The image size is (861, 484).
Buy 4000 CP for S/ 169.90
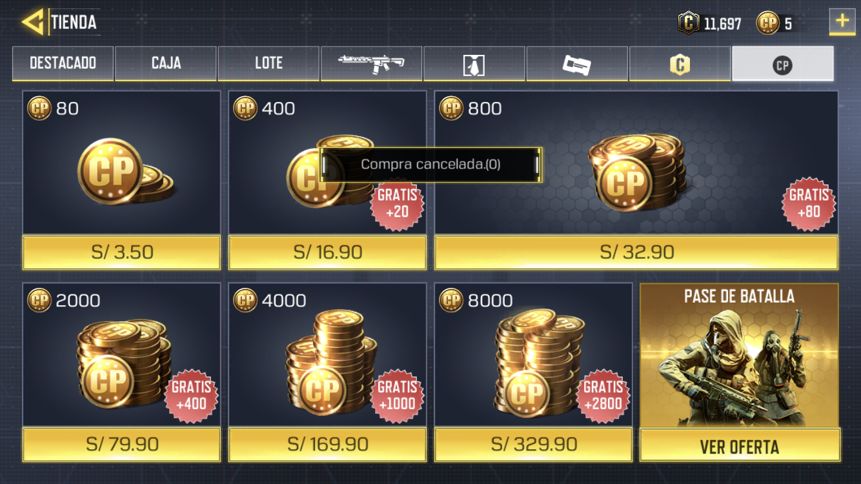click(x=327, y=444)
